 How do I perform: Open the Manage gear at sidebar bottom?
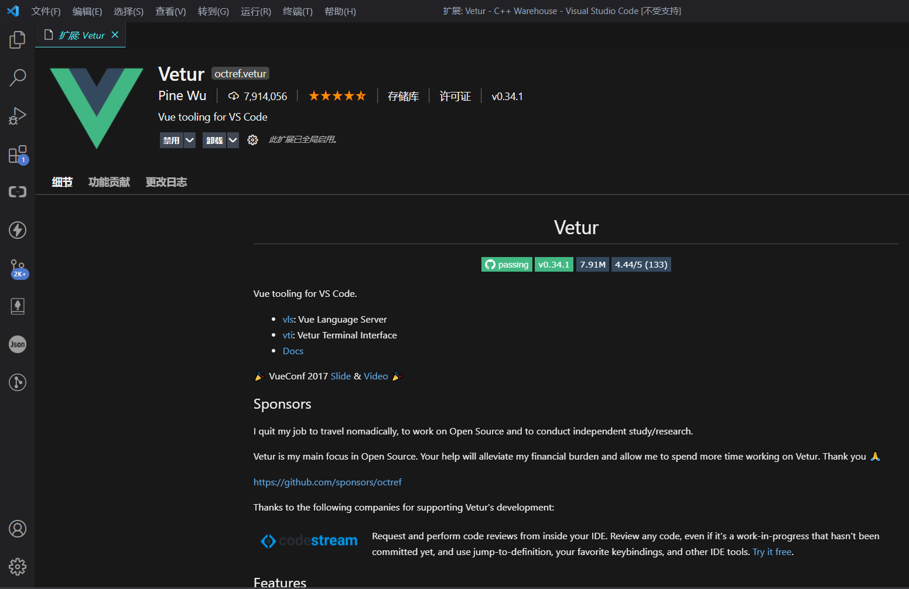18,567
